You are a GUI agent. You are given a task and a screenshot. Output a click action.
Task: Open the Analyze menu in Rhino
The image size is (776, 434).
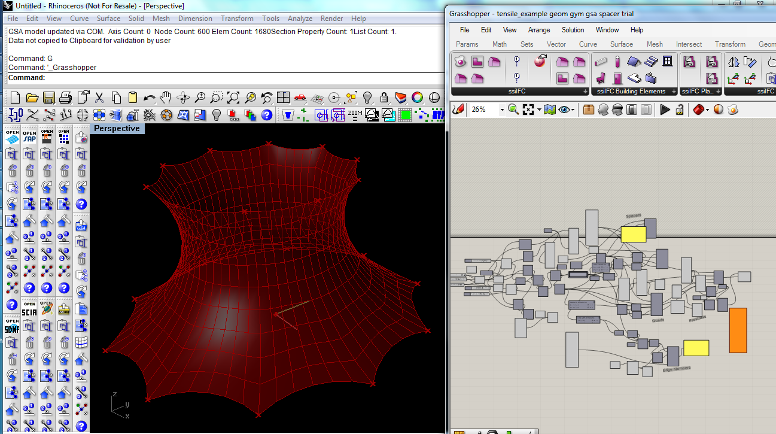[300, 19]
